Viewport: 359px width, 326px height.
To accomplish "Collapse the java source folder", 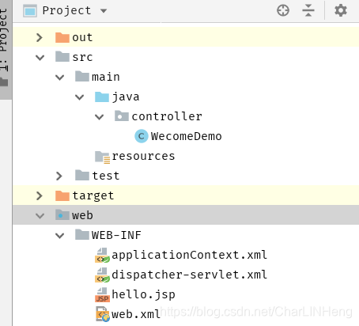I will tap(80, 97).
